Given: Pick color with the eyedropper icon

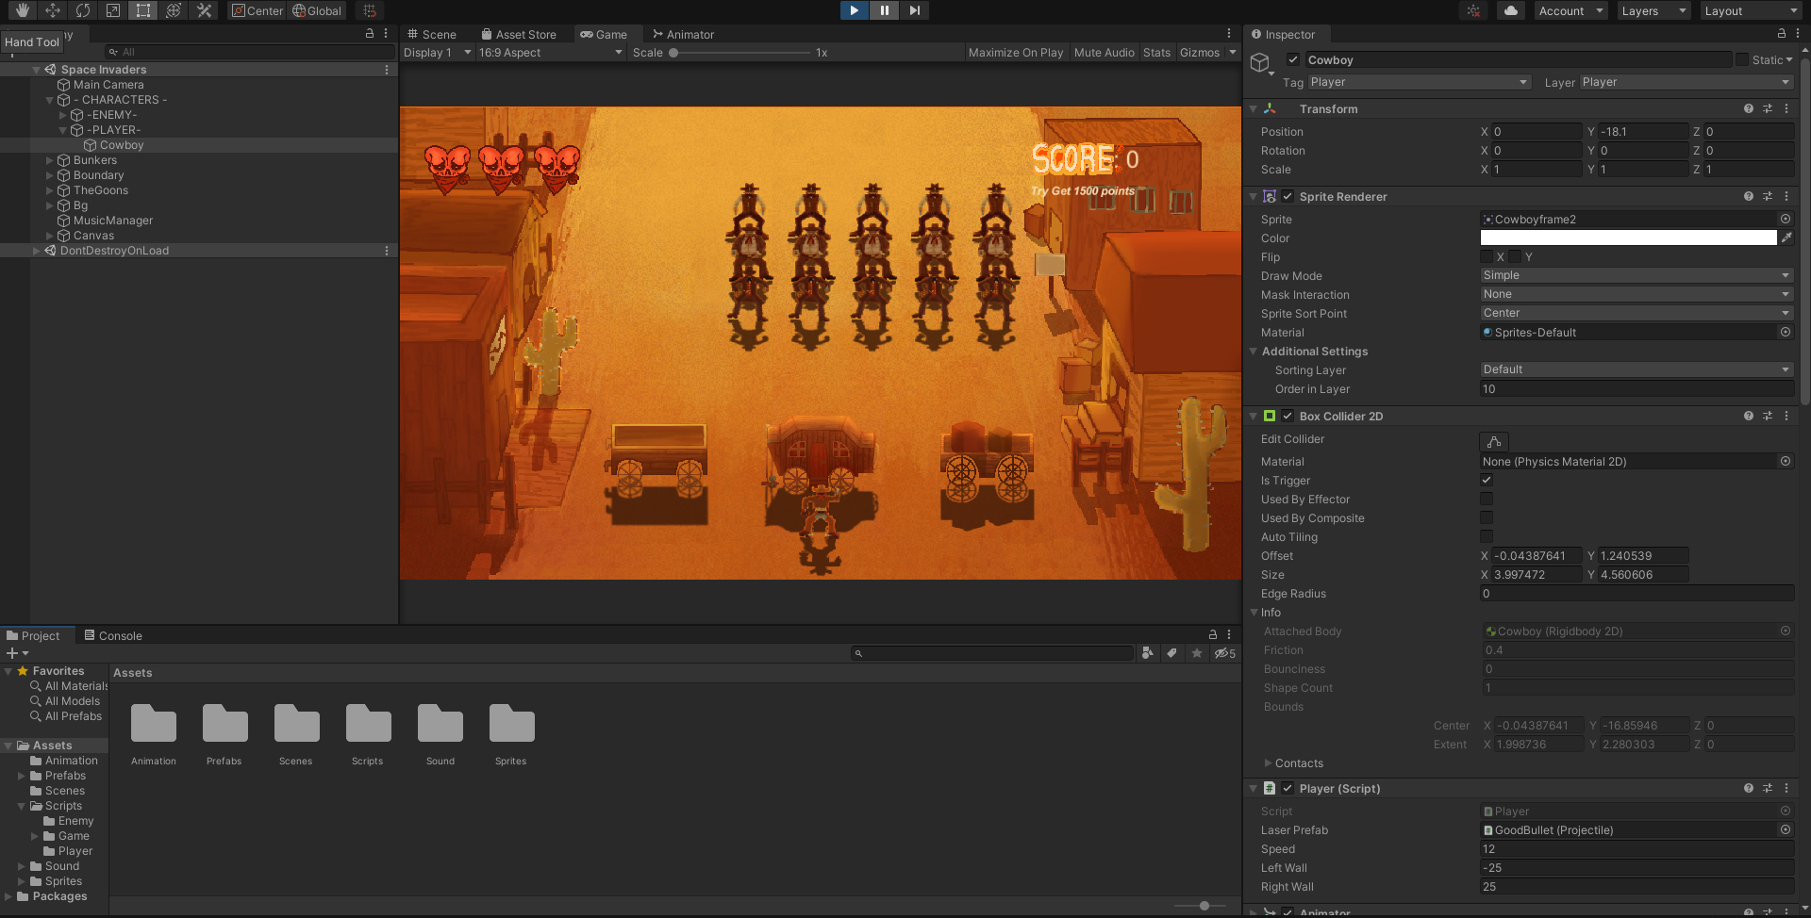Looking at the screenshot, I should coord(1786,238).
